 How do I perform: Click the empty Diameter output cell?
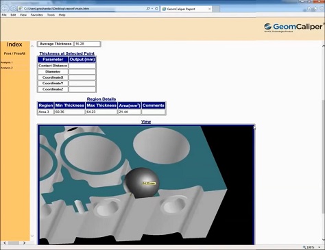pyautogui.click(x=82, y=72)
